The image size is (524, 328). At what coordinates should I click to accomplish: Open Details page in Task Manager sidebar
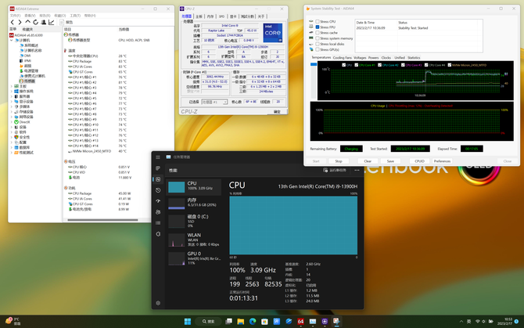158,223
